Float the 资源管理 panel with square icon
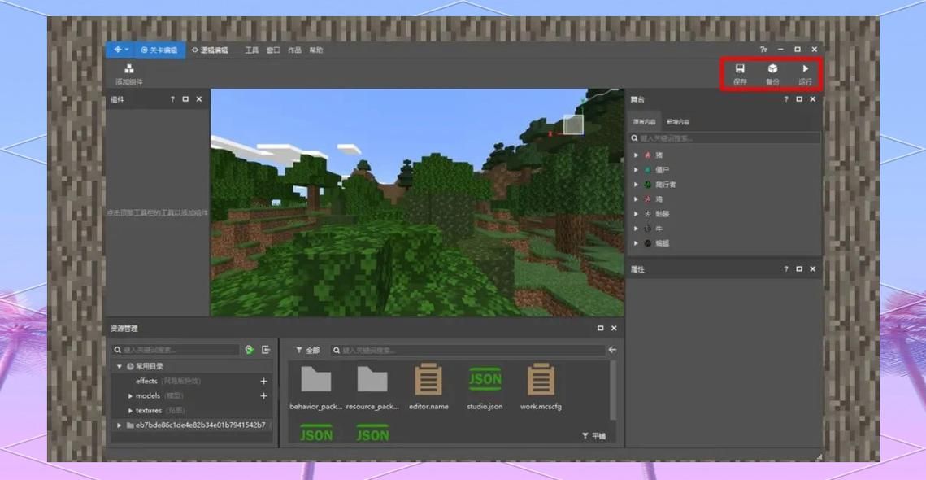The image size is (926, 480). 601,328
